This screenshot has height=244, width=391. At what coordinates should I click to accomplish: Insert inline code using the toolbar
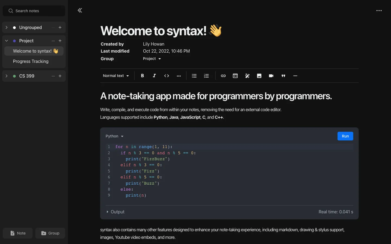(166, 76)
